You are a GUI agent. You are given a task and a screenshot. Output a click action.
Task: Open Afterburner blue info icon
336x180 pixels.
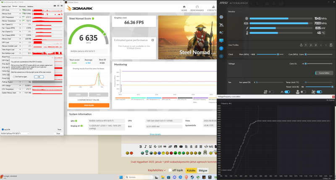221,49
